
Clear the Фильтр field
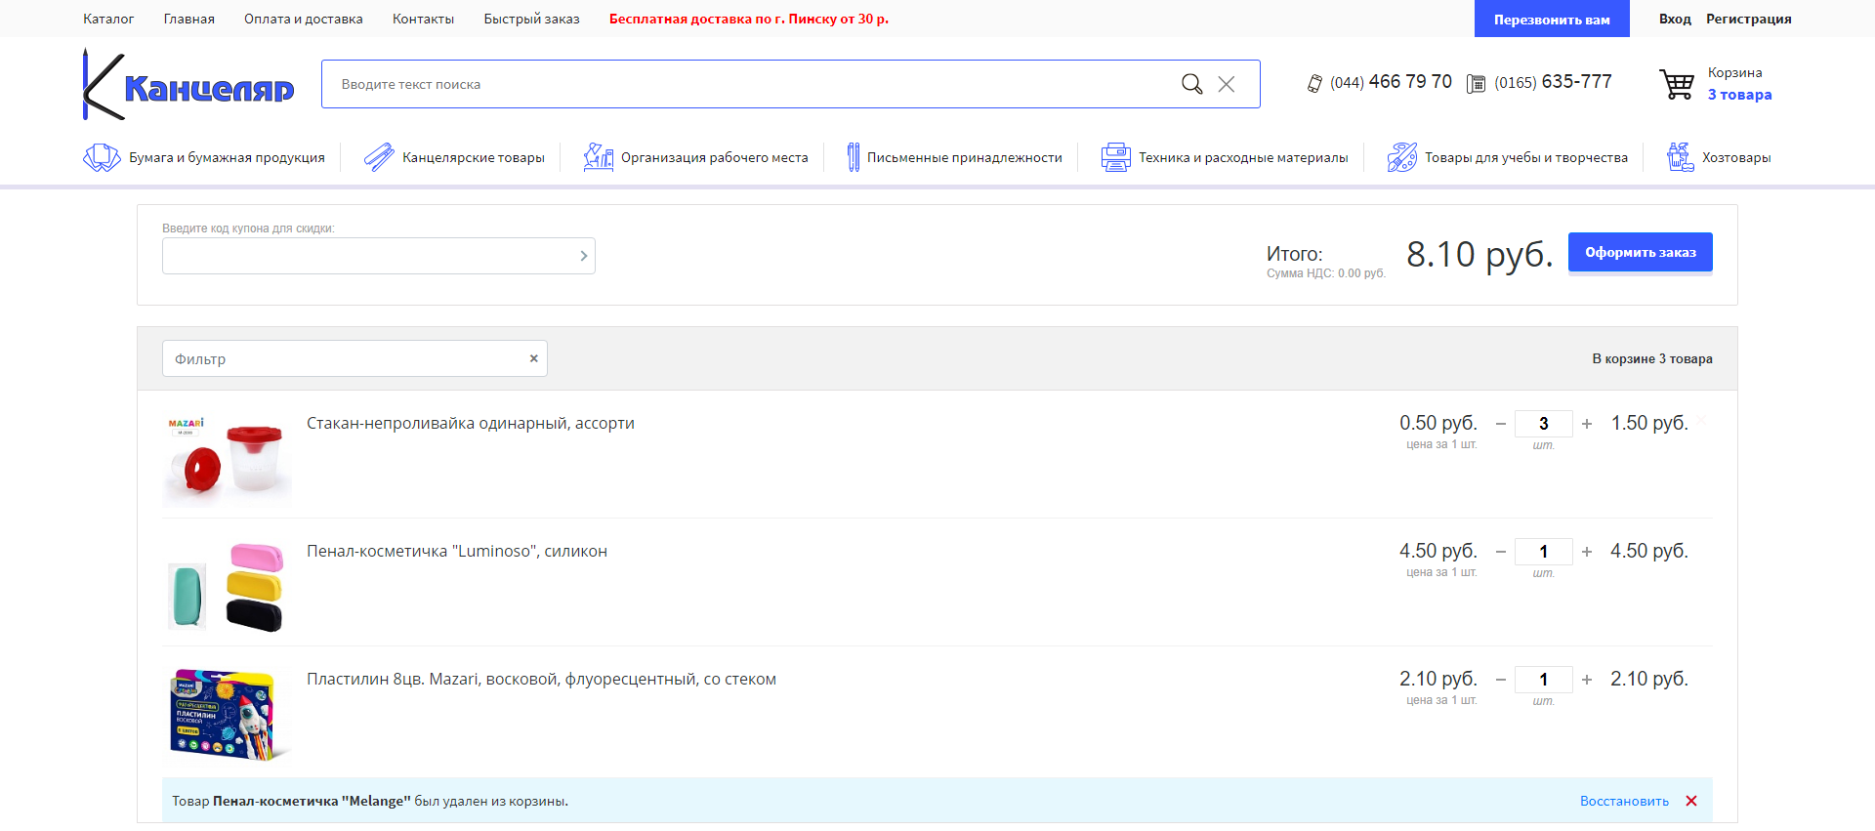click(534, 358)
